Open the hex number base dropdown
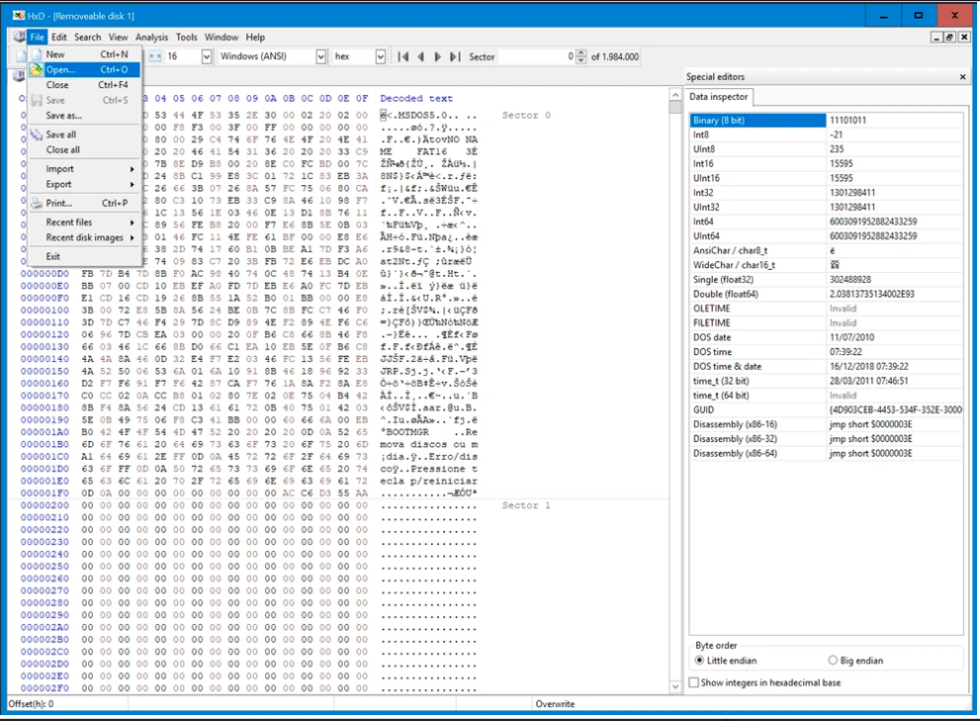The height and width of the screenshot is (721, 980). point(381,57)
